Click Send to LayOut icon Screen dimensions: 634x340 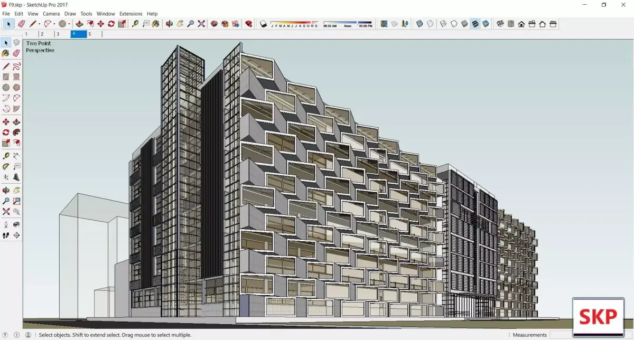click(x=236, y=24)
